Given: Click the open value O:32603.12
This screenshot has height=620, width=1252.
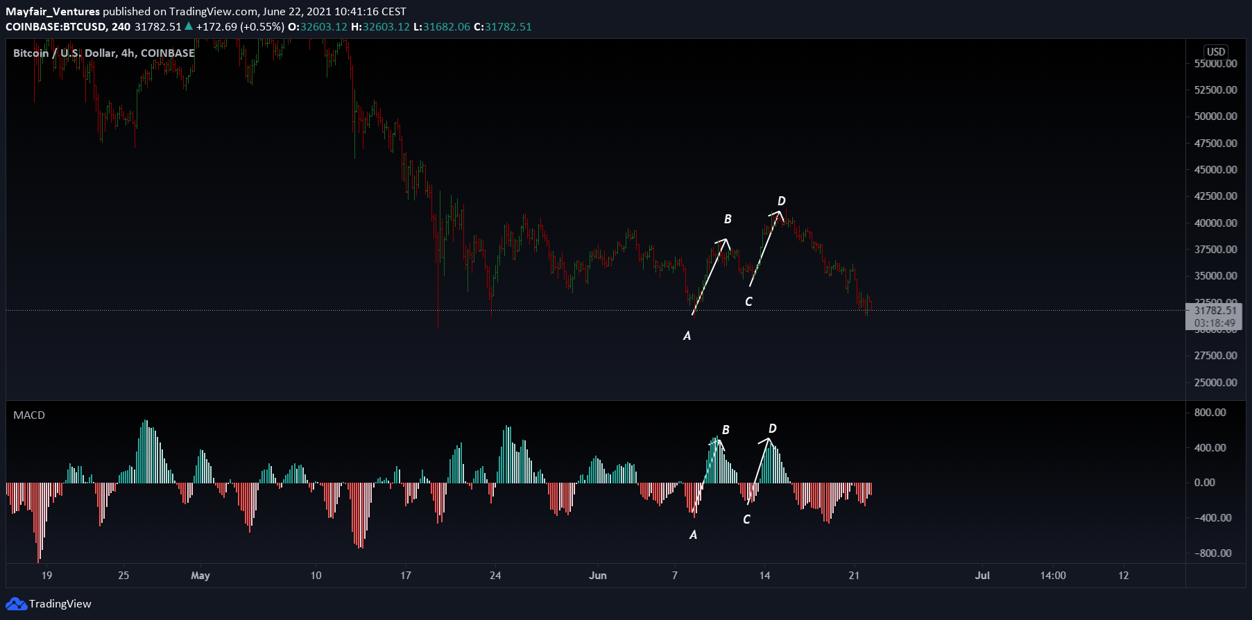Looking at the screenshot, I should (x=318, y=27).
